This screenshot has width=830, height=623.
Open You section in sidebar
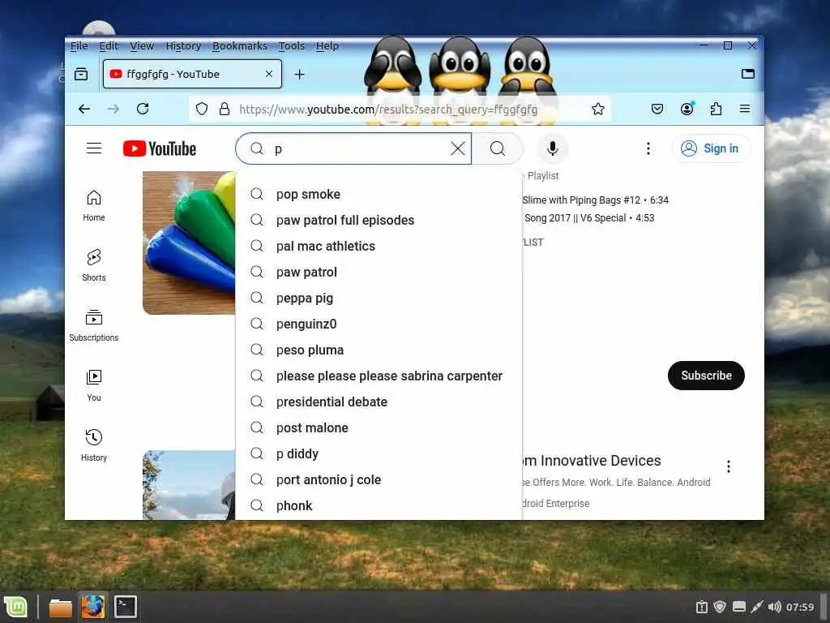coord(94,385)
